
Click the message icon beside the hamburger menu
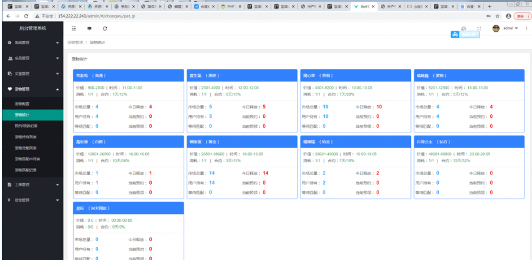89,28
